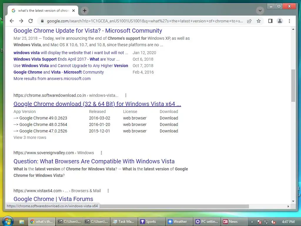Image resolution: width=301 pixels, height=226 pixels.
Task: Open Google Chrome and Vista - Microsoft Community
Action: click(x=58, y=72)
